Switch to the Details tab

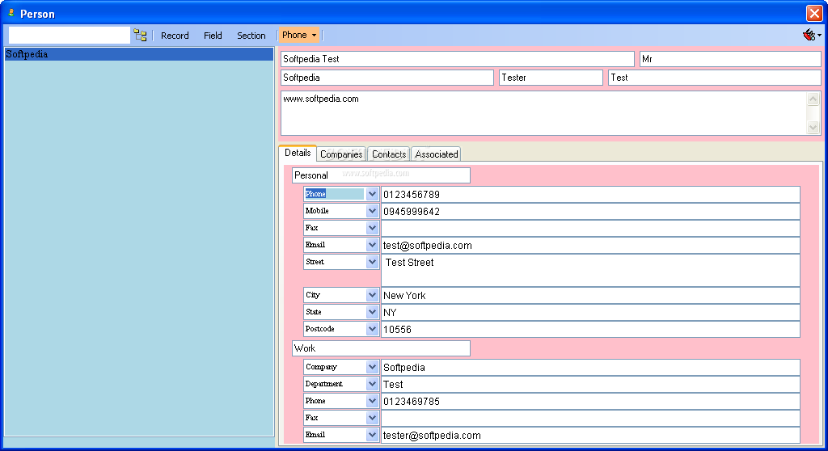[298, 153]
